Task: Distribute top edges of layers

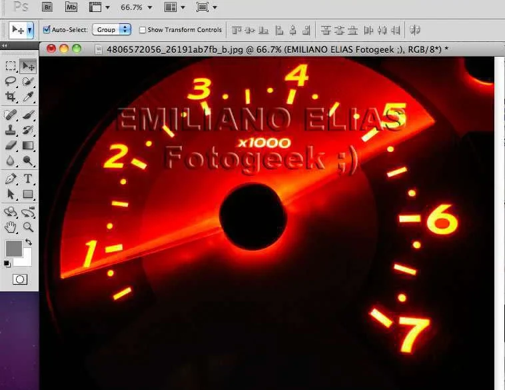Action: 326,30
